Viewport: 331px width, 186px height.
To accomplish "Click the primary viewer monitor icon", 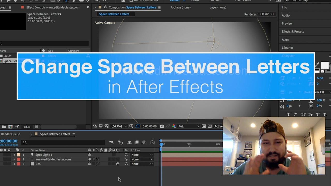I will click(x=101, y=126).
